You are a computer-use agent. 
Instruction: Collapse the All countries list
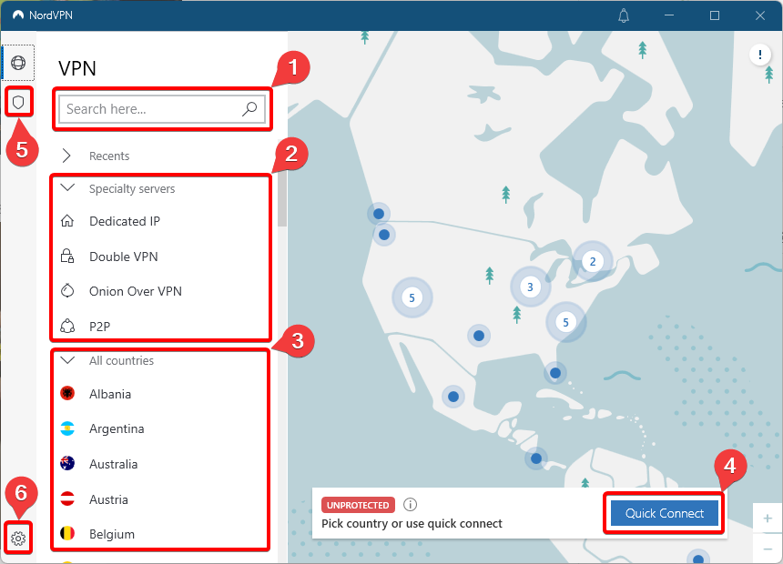(66, 360)
